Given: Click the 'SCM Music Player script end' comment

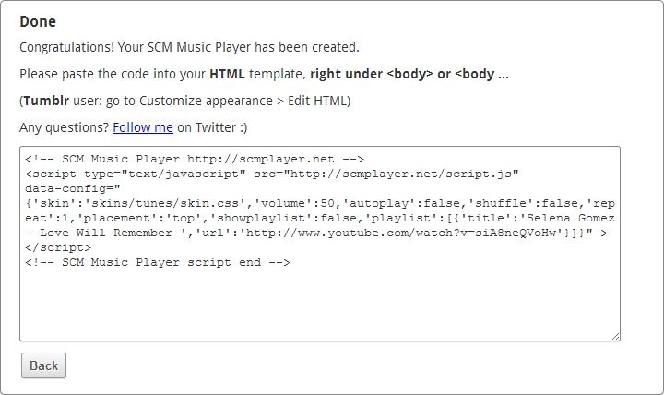Looking at the screenshot, I should [158, 262].
